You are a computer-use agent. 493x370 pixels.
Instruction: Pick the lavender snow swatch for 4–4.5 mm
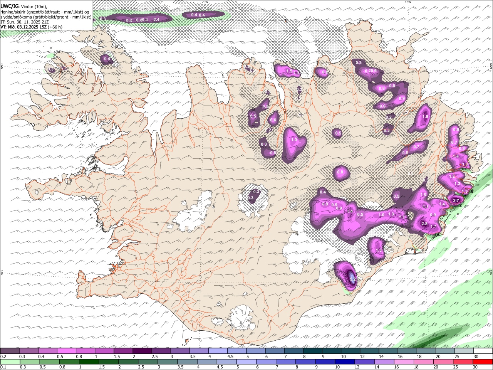(x=218, y=351)
